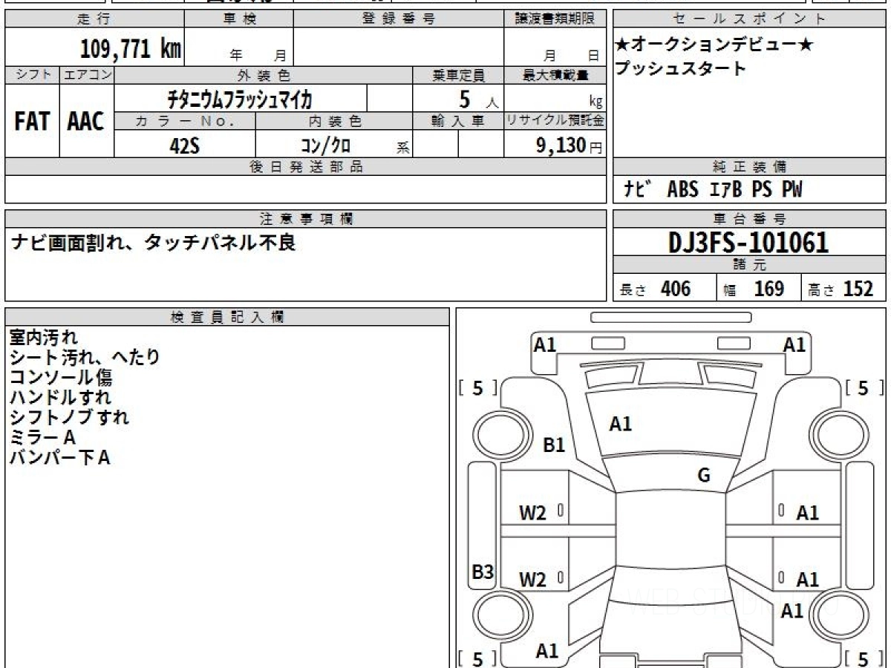Select the seating capacity value 5 人

point(479,99)
